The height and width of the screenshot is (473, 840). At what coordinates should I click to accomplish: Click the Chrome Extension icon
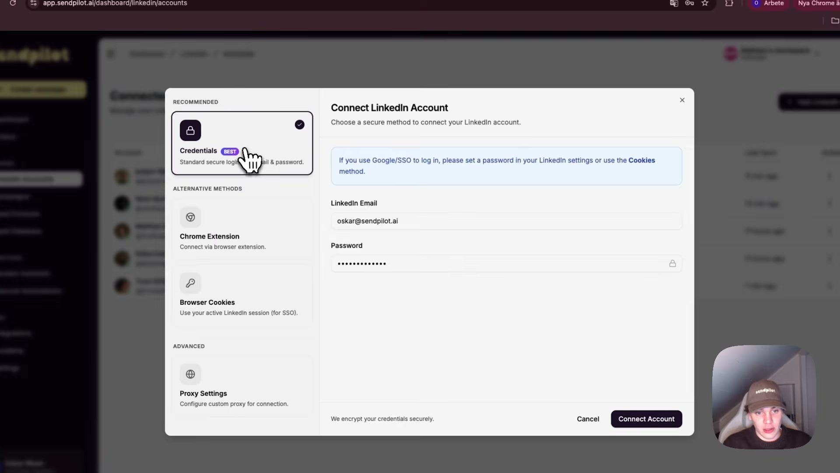coord(190,217)
